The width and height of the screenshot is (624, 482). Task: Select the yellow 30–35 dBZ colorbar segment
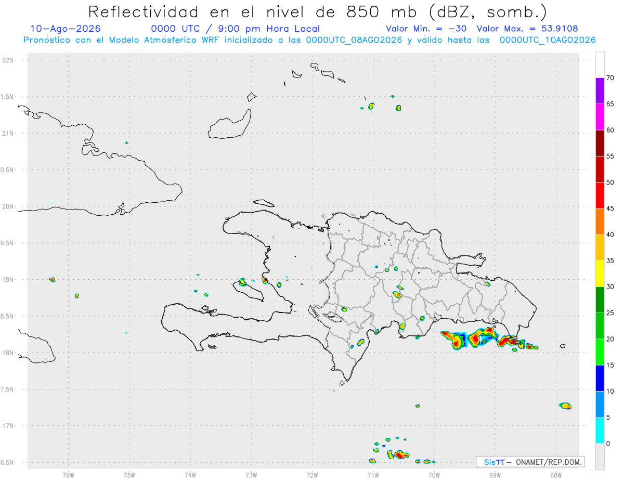coord(600,273)
